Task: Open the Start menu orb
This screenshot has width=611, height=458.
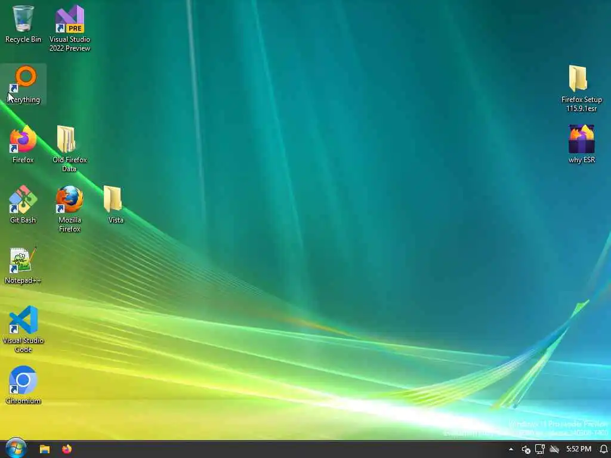Action: (16, 448)
